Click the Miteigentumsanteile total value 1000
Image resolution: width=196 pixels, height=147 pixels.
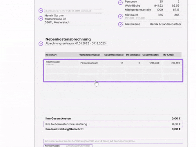point(160,10)
